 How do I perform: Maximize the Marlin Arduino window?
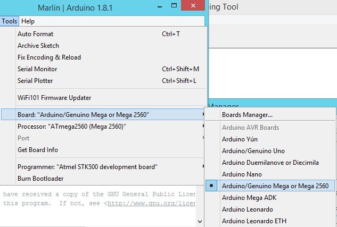point(174,5)
